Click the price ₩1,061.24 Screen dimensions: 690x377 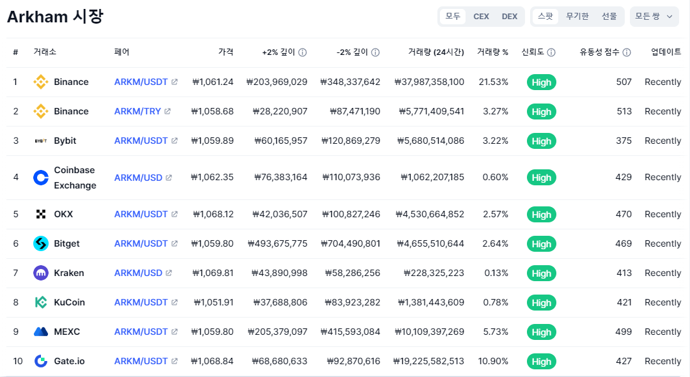(x=213, y=82)
